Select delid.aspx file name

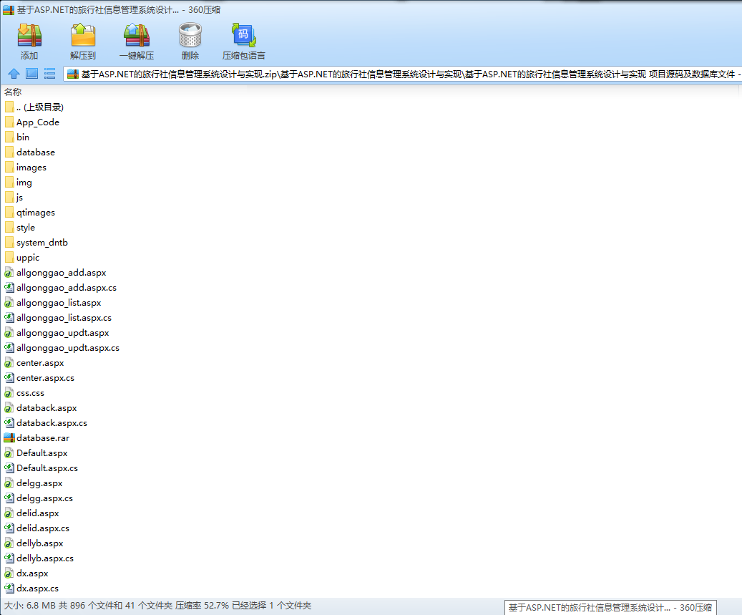37,513
